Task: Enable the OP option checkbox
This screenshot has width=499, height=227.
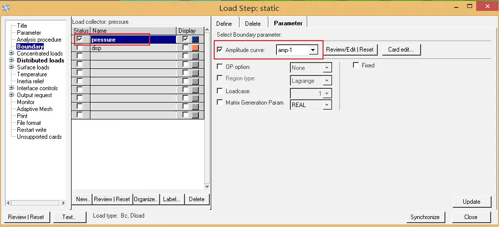Action: click(220, 67)
